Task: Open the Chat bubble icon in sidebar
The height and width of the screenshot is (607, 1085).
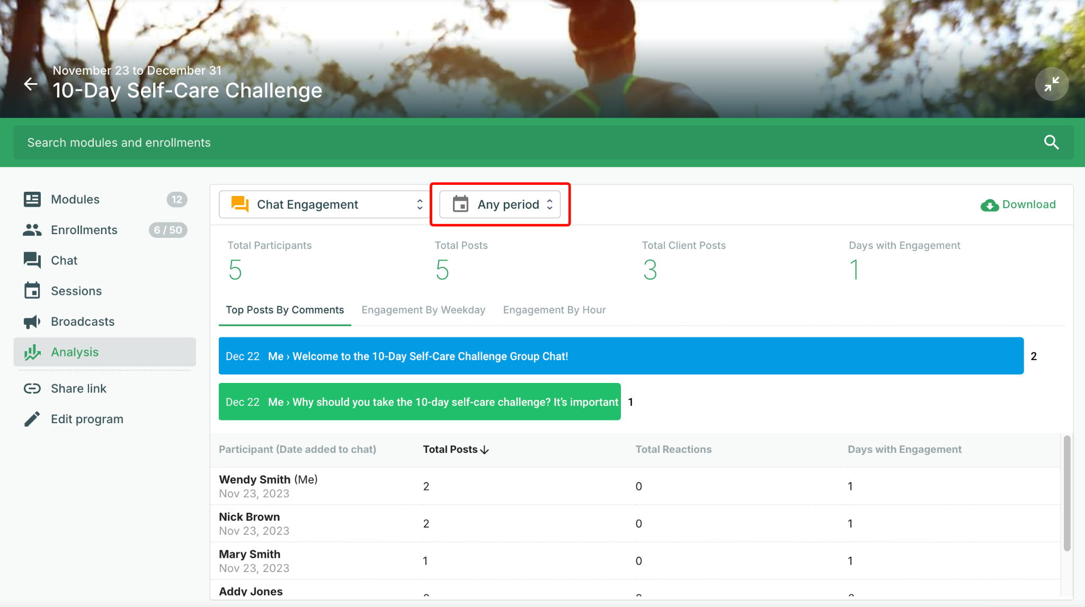Action: click(x=32, y=260)
